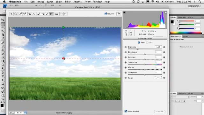
Task: Open the Layers panel options menu
Action: (x=202, y=94)
